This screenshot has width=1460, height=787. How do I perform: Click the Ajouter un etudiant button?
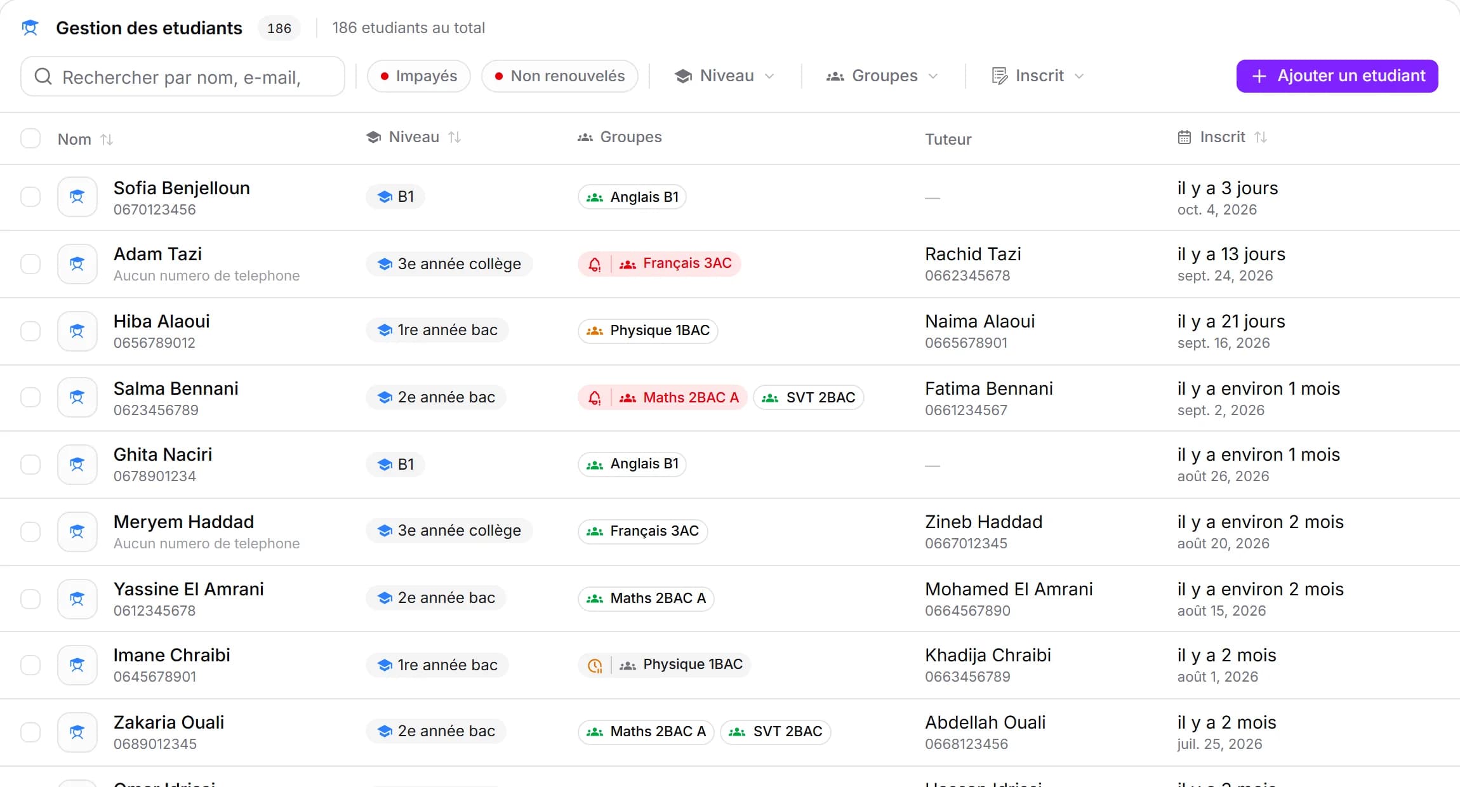(1337, 76)
